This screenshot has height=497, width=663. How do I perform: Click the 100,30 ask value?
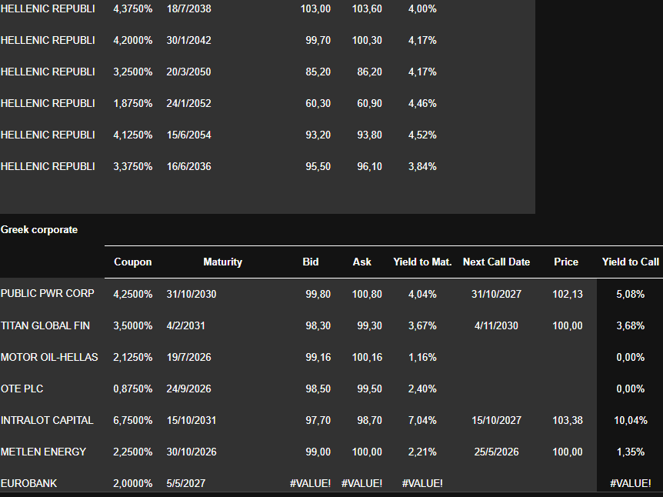367,40
